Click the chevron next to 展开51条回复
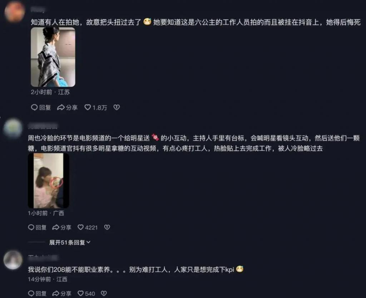Screen dimensions: 366x298 point(89,242)
